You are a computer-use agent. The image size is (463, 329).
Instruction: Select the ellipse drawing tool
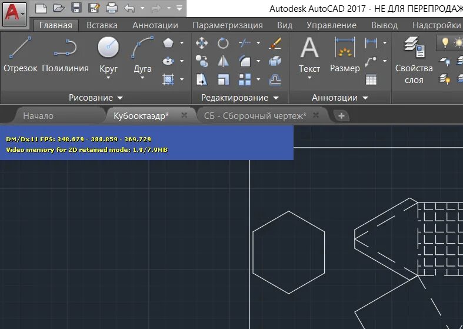click(168, 61)
